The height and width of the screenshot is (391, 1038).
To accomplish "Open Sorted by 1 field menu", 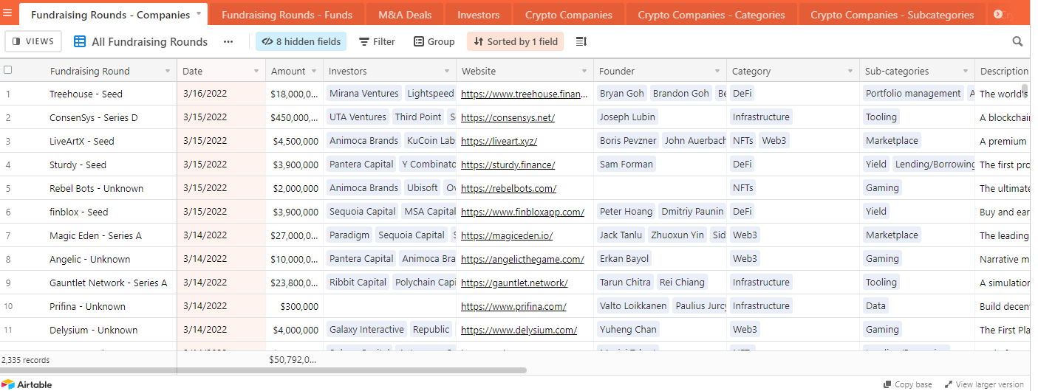I will 516,42.
